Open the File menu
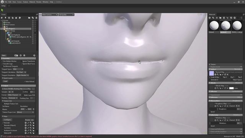The image size is (245, 138). click(x=6, y=2)
